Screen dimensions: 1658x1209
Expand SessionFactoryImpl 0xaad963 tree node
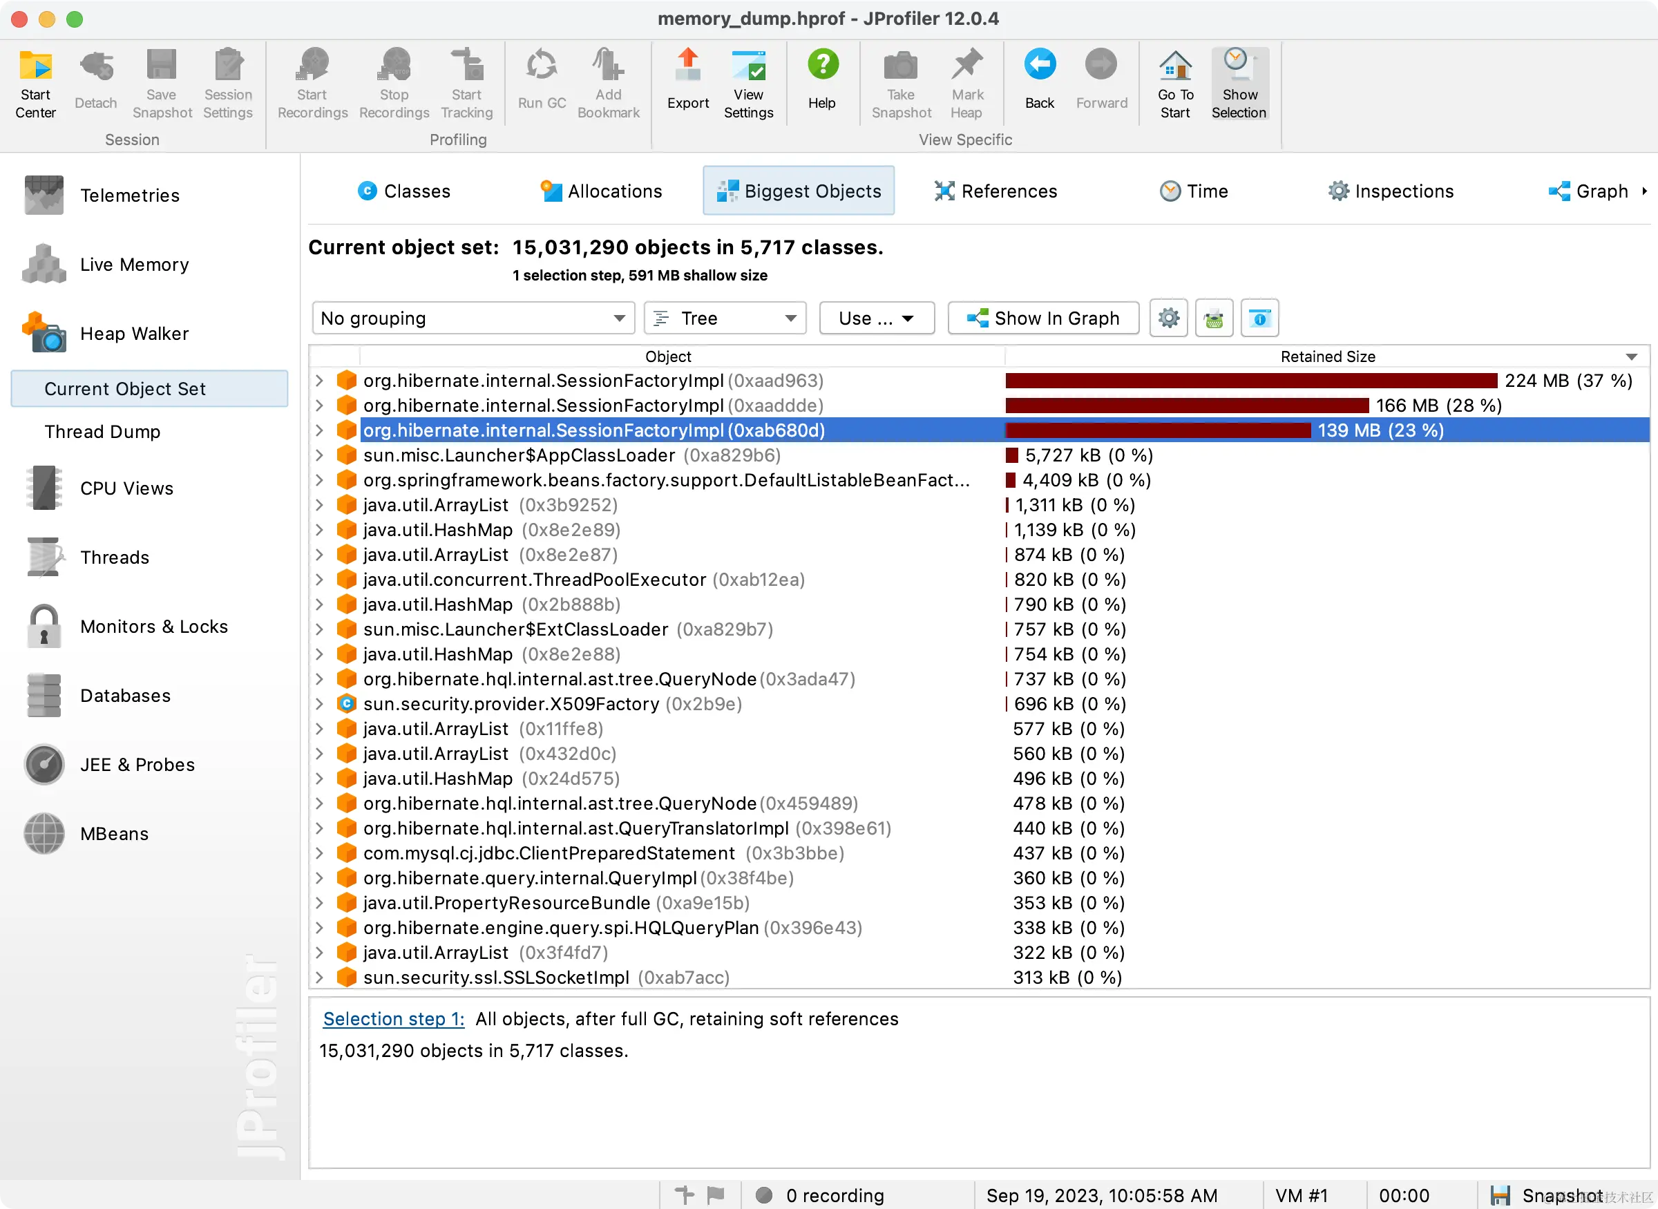coord(320,381)
